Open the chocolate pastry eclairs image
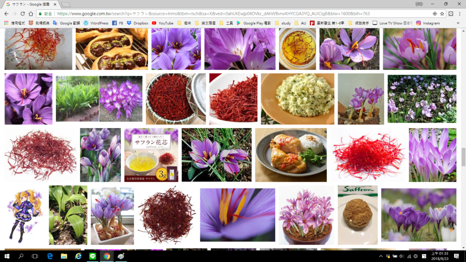Screen dimensions: 466x262 112,49
